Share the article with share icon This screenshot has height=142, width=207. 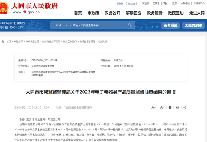pos(185,107)
